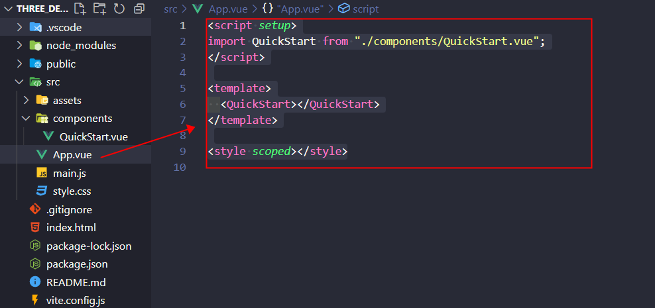Click the JS icon beside main.js
Image resolution: width=655 pixels, height=308 pixels.
coord(42,173)
